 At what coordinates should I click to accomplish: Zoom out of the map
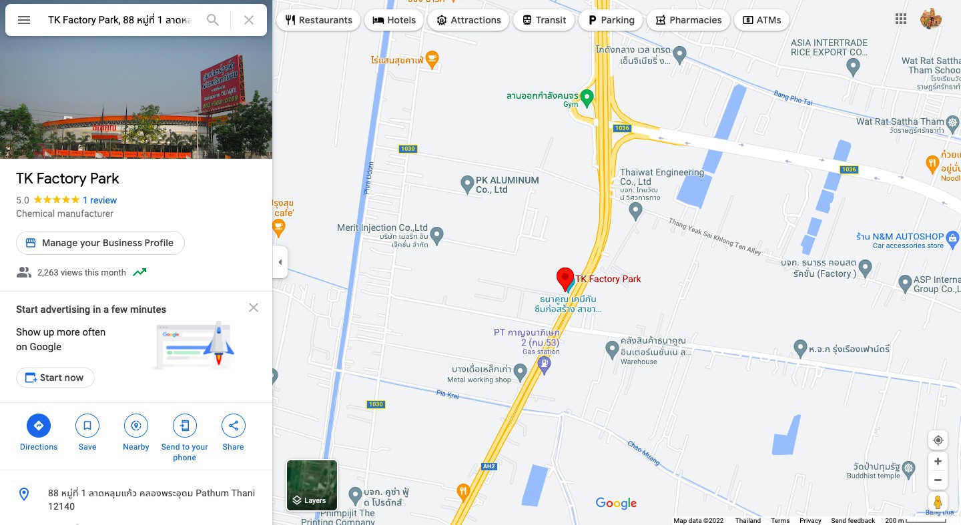click(x=938, y=480)
